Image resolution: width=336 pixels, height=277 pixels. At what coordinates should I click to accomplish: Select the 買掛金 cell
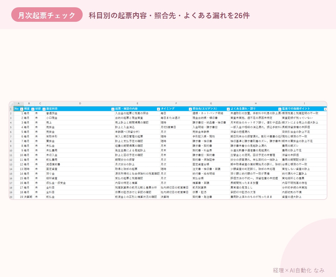click(80, 141)
